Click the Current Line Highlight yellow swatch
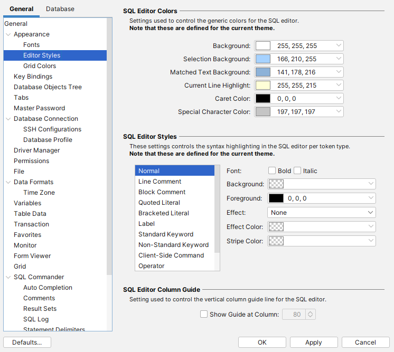 tap(263, 85)
